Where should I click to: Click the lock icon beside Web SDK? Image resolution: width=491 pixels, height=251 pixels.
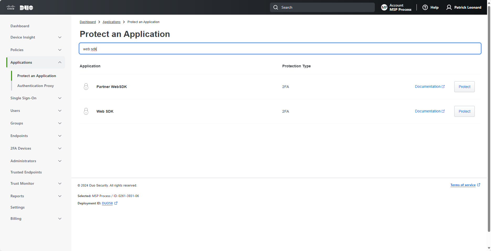click(86, 111)
